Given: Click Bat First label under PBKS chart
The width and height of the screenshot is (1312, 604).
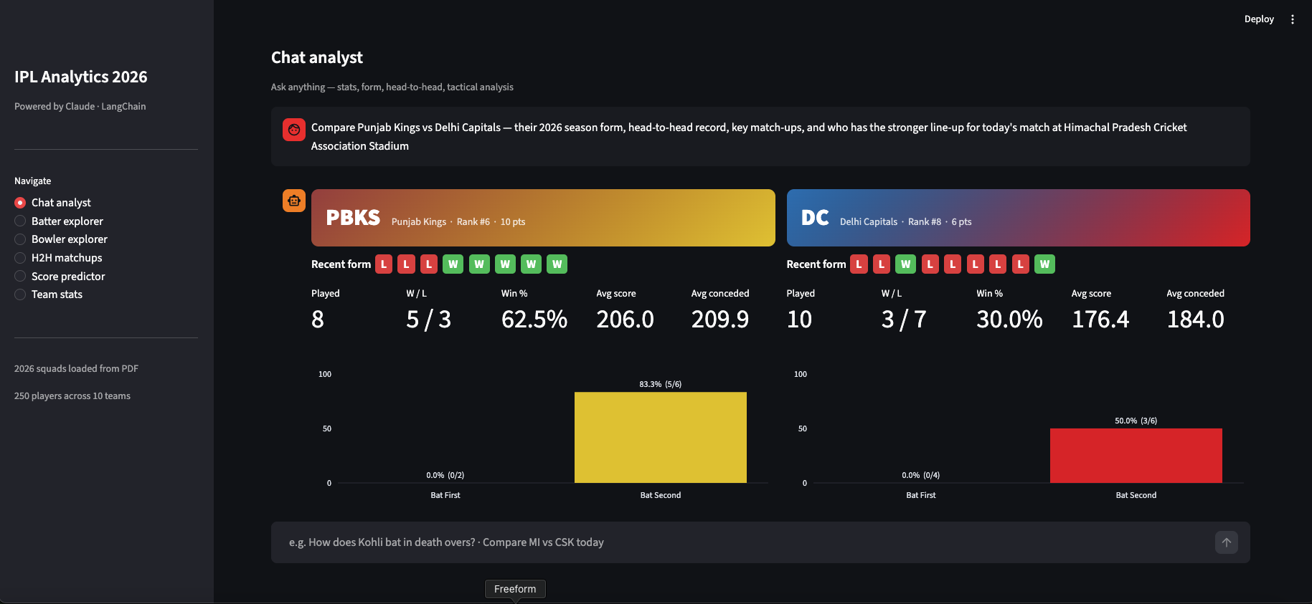Looking at the screenshot, I should [x=445, y=495].
